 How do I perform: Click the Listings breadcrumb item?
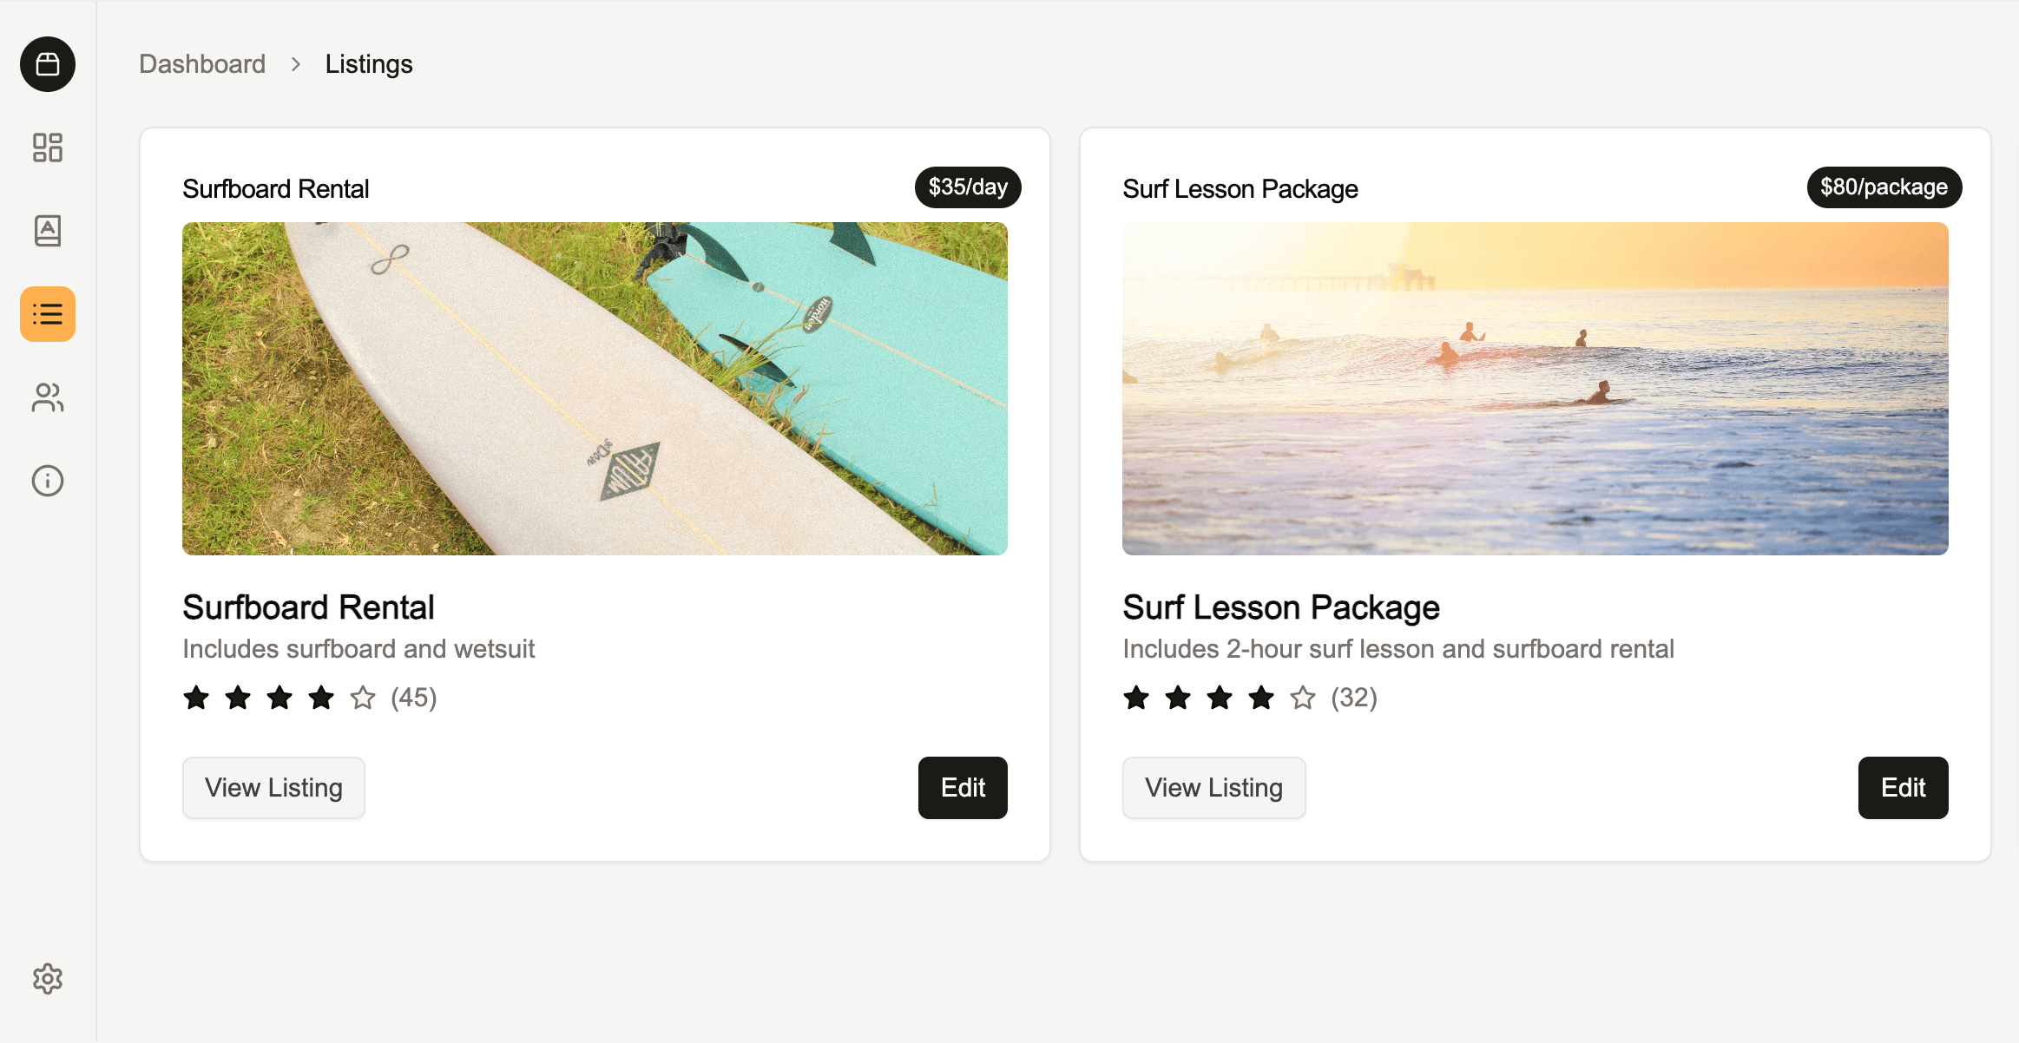(x=369, y=64)
